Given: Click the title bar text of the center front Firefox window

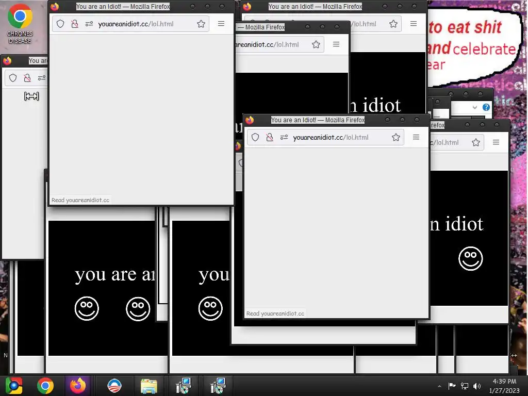Looking at the screenshot, I should 318,120.
